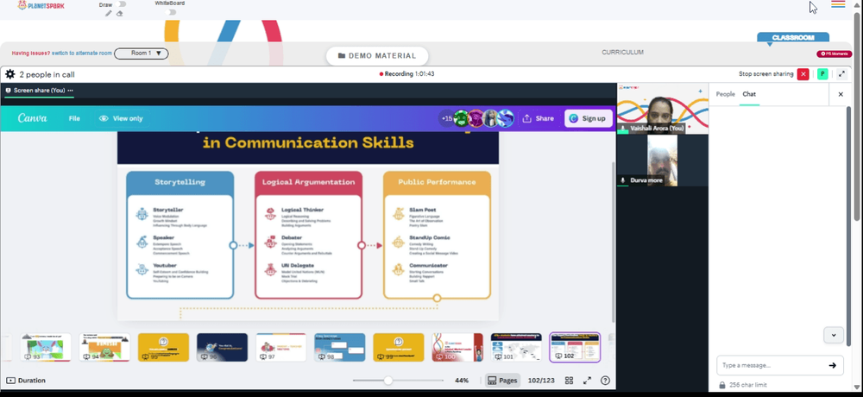Open Screen share options ellipsis
Screen dimensions: 863x397
point(71,91)
